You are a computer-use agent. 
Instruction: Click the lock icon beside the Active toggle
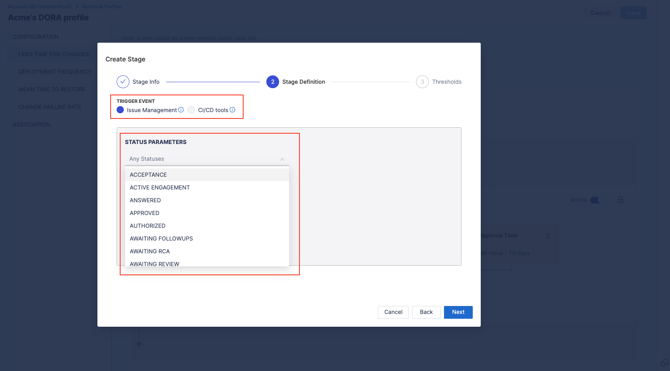coord(620,199)
